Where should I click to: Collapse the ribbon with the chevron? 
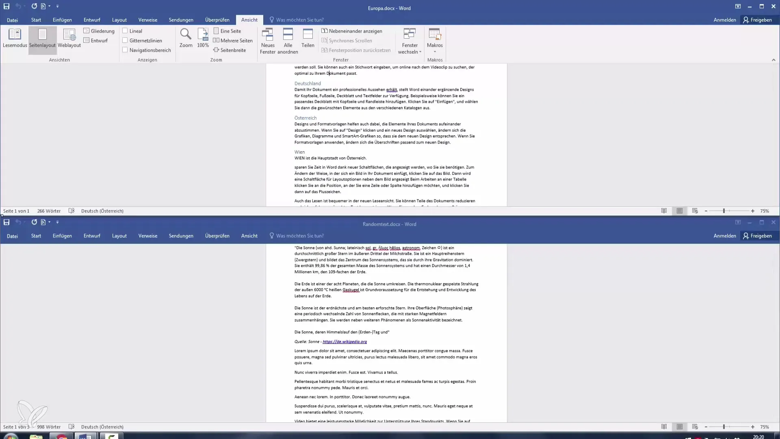click(773, 60)
